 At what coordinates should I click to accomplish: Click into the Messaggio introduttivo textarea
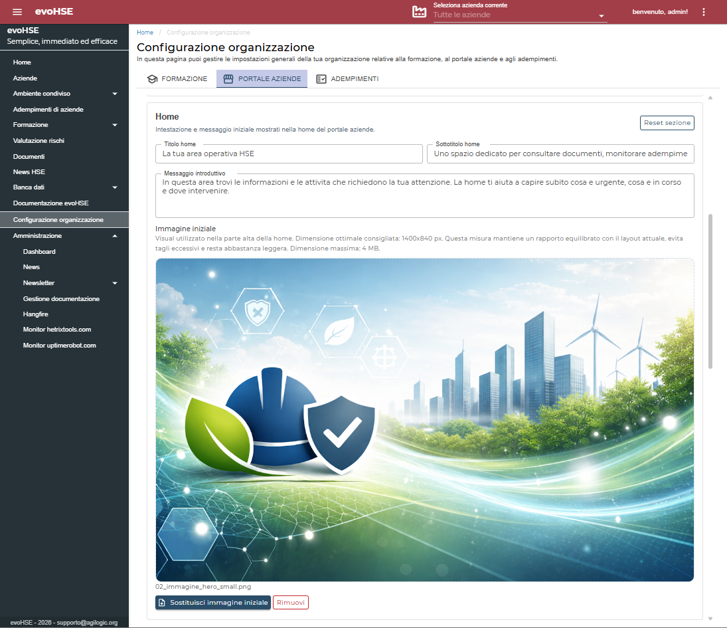coord(425,195)
